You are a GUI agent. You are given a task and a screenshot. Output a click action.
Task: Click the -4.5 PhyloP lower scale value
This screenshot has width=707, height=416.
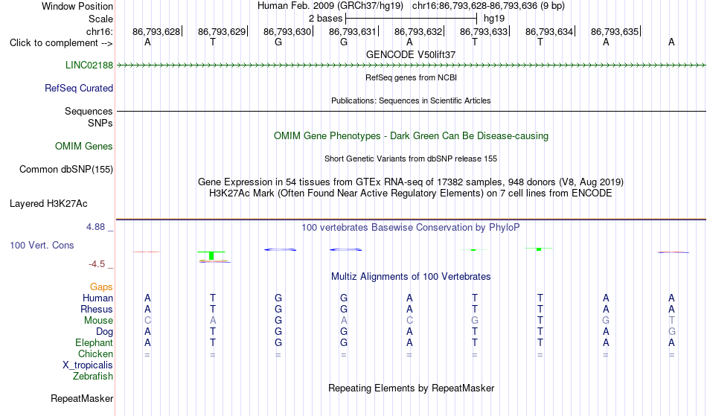pos(97,263)
